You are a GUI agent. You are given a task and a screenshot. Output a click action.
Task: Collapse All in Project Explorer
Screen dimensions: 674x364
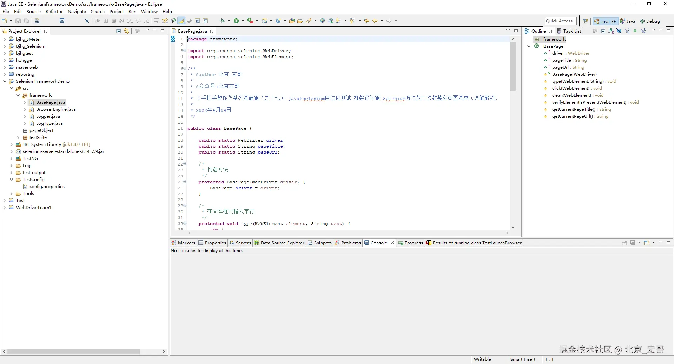119,31
